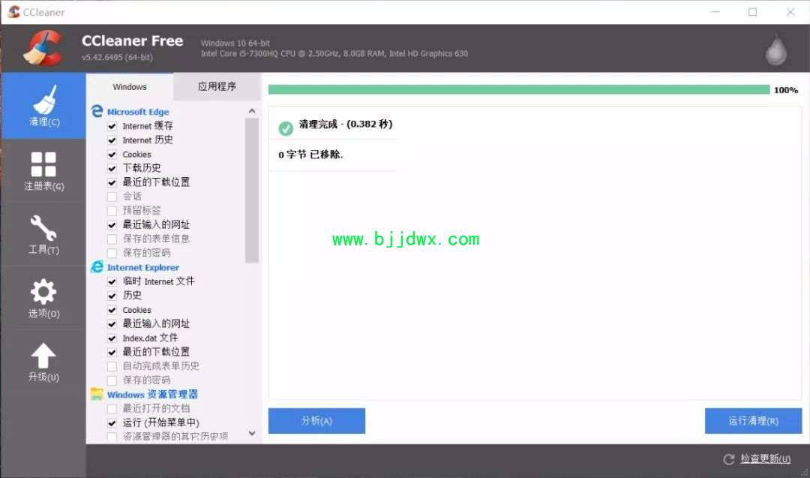Viewport: 810px width, 478px height.
Task: Open the 工具(T) tools section
Action: 43,235
